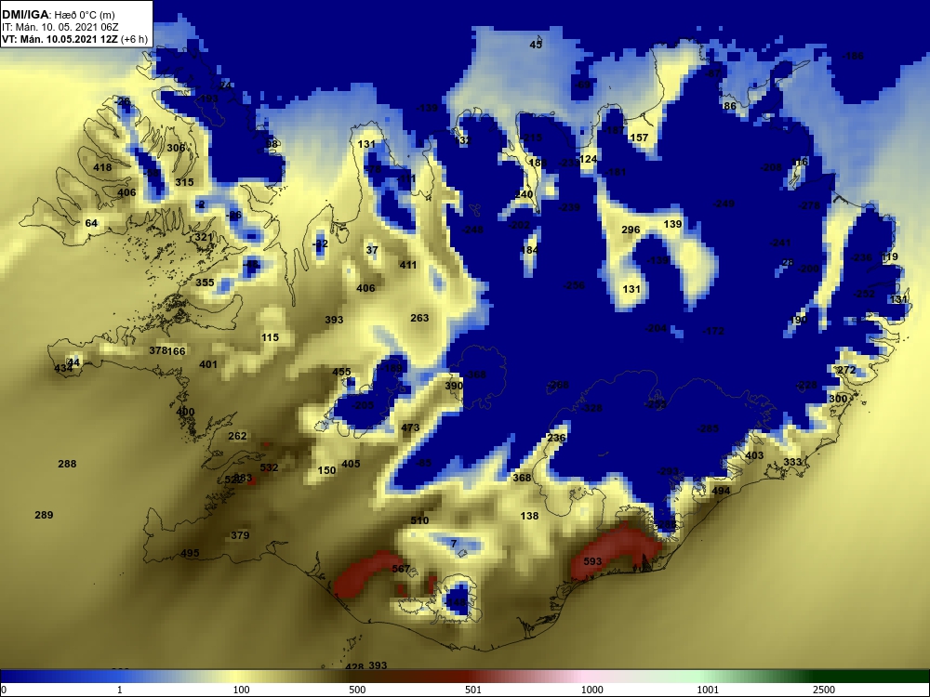Click the 473 height value
930x697 pixels.
pyautogui.click(x=410, y=427)
